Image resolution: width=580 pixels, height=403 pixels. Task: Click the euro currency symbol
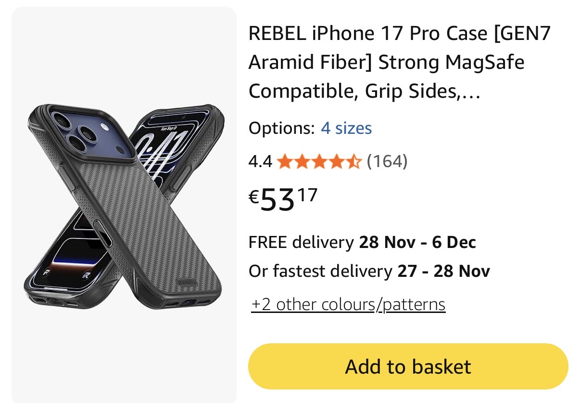pyautogui.click(x=254, y=197)
